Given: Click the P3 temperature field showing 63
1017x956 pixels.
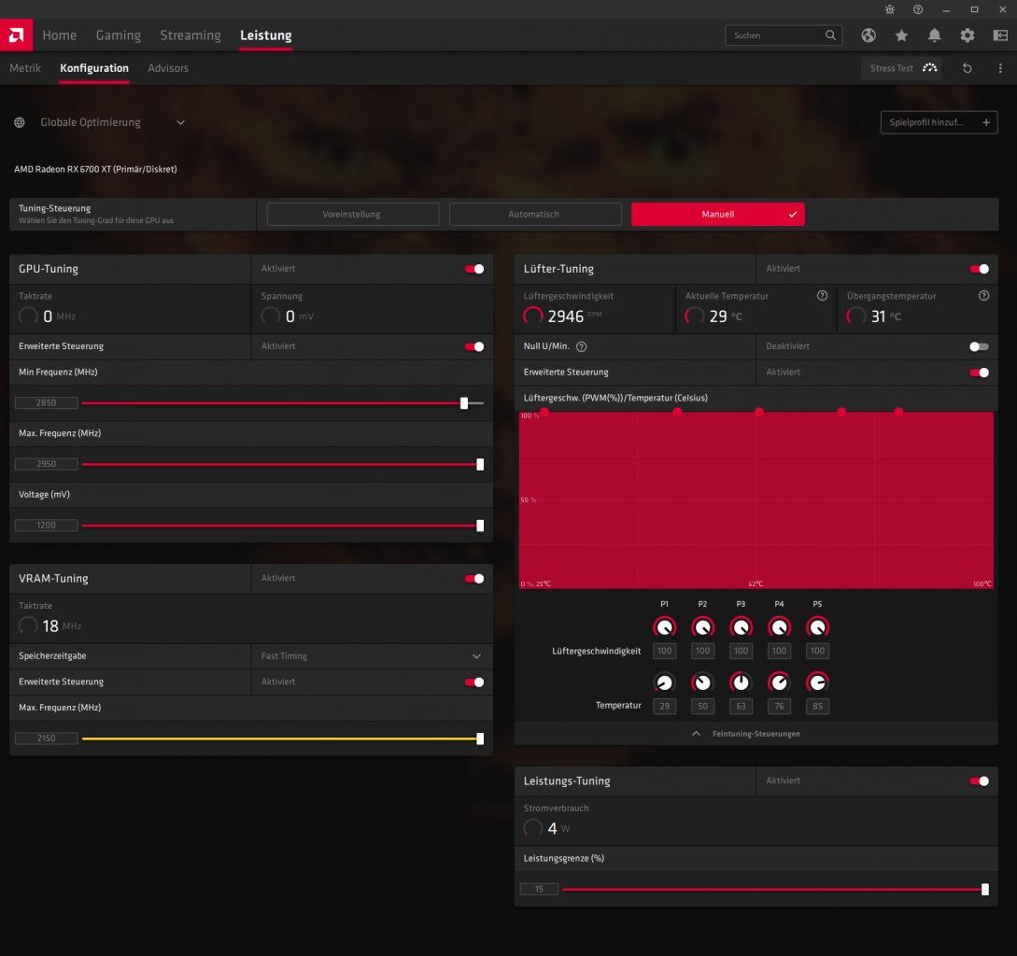Looking at the screenshot, I should pyautogui.click(x=741, y=707).
